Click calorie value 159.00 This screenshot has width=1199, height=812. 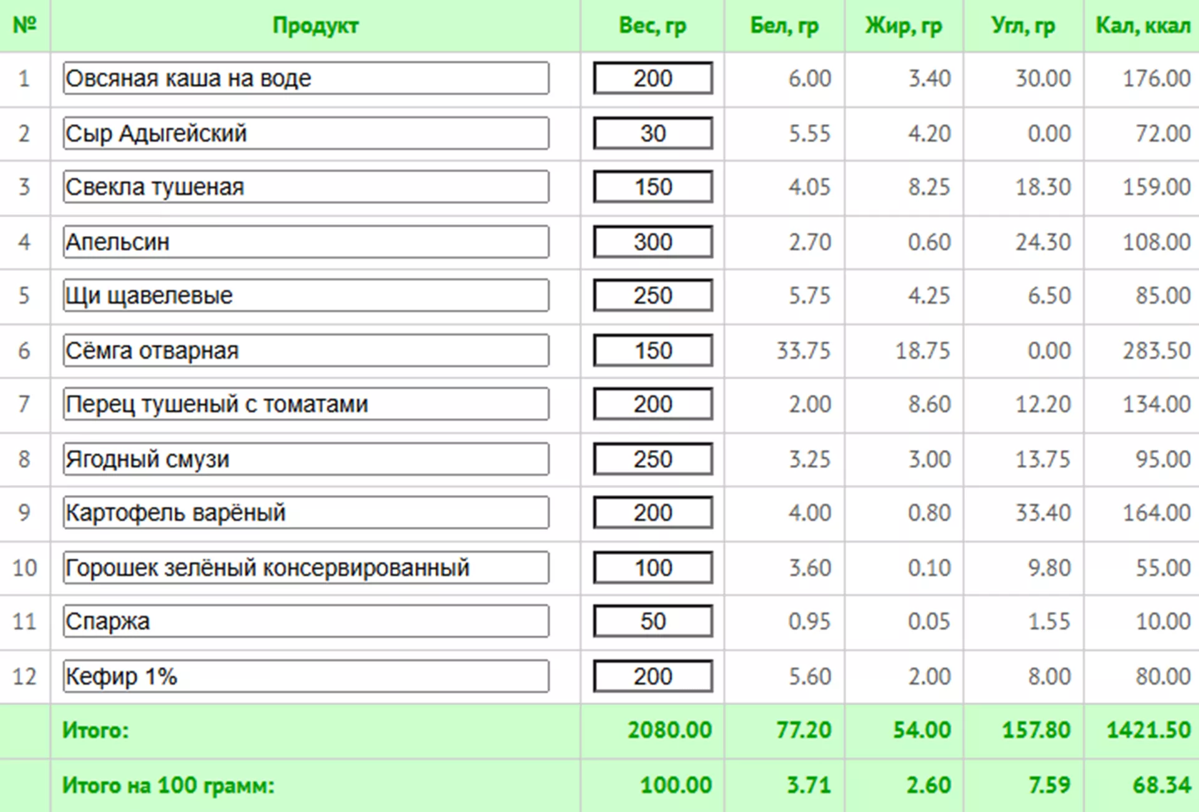pos(1157,187)
